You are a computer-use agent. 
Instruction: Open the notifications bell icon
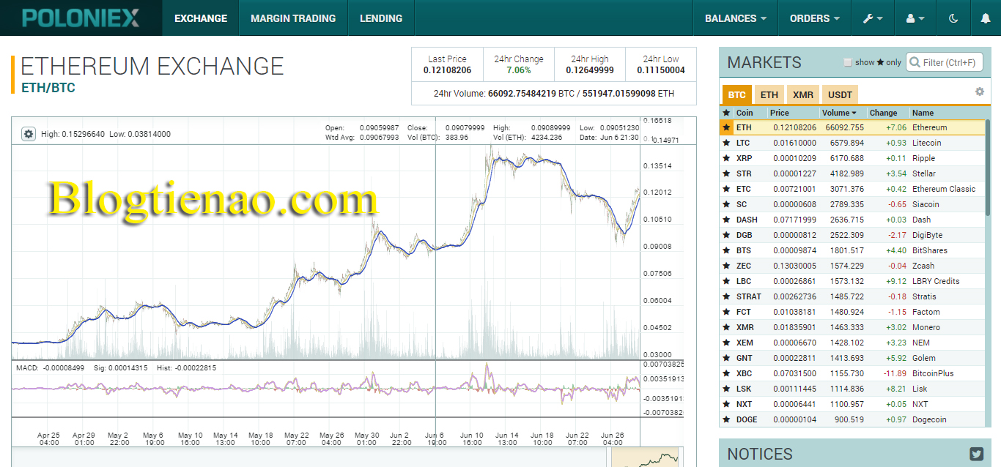(x=985, y=18)
